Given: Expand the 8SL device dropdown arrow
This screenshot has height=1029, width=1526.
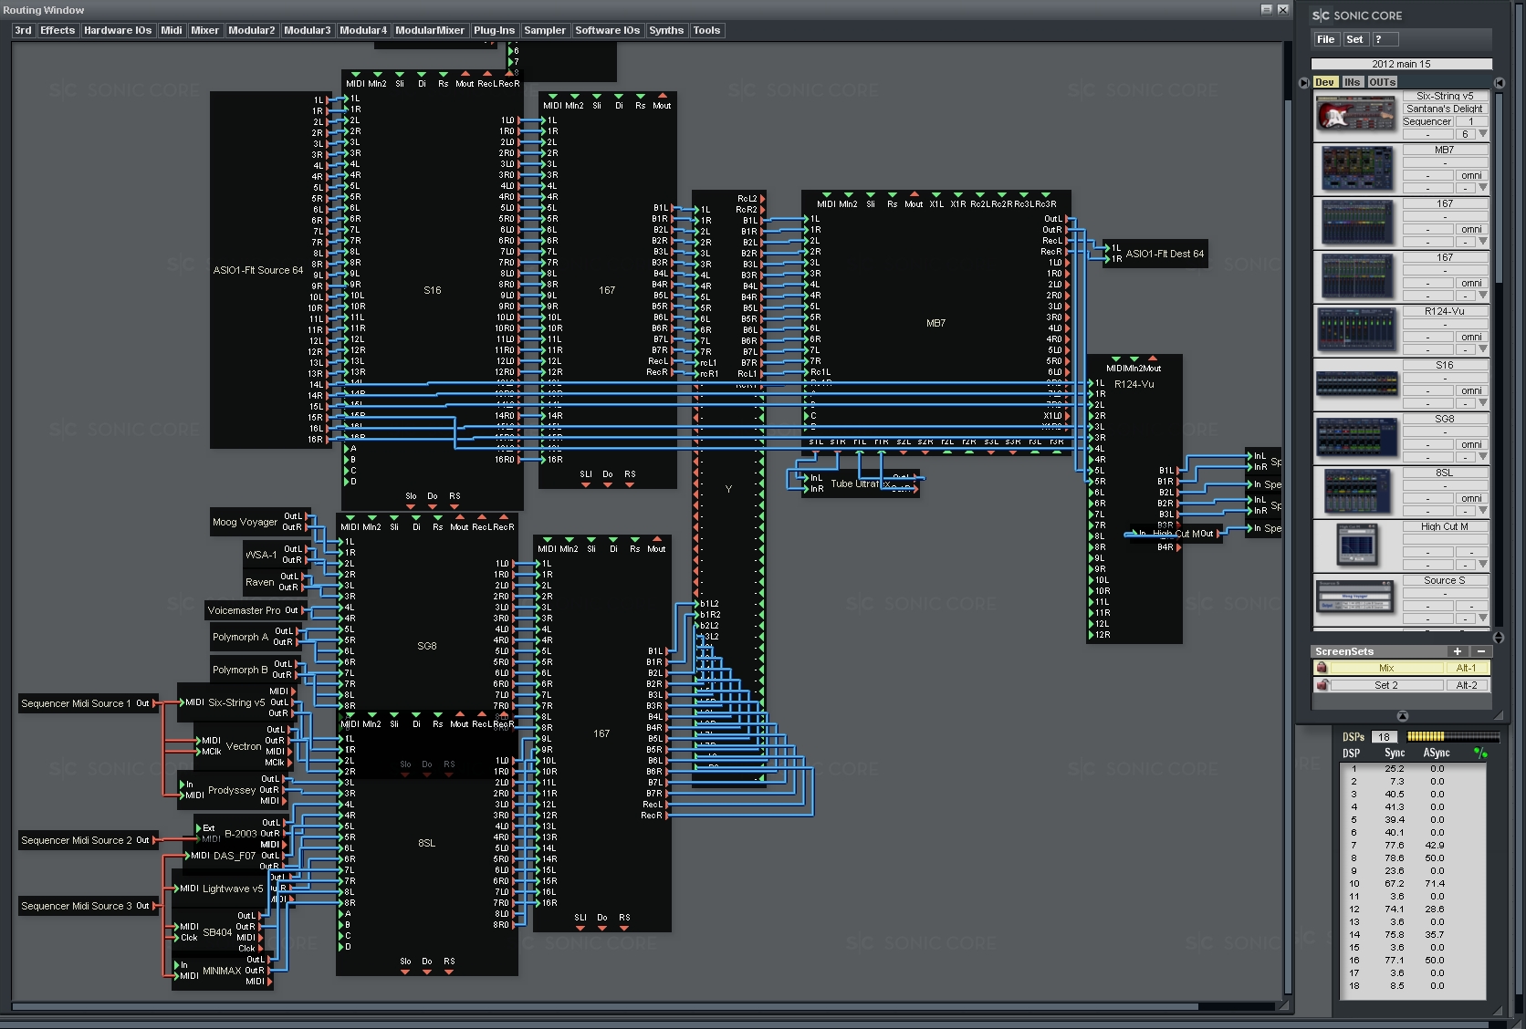Looking at the screenshot, I should tap(1483, 511).
